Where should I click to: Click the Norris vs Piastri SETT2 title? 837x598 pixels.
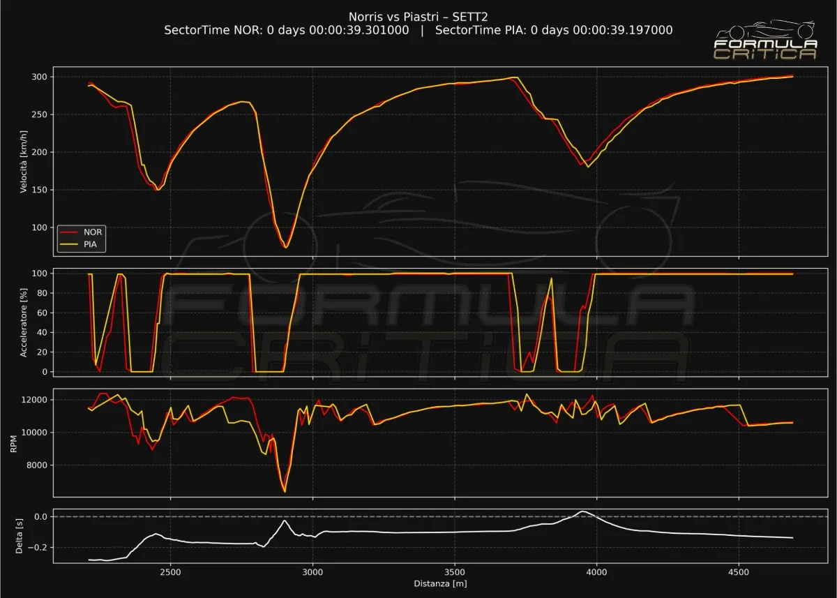point(418,17)
